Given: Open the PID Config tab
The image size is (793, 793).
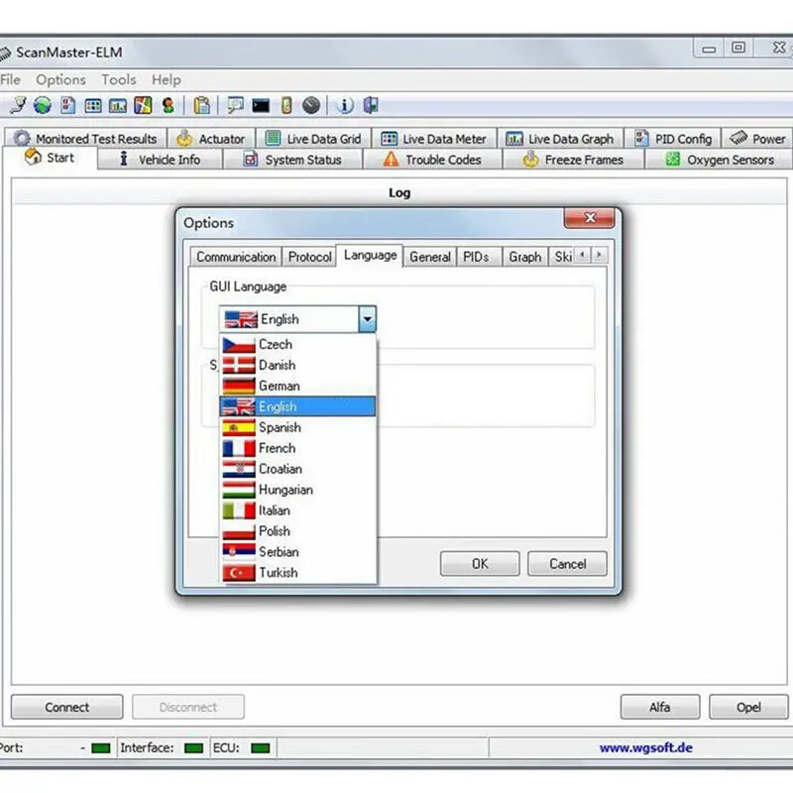Looking at the screenshot, I should [x=673, y=139].
